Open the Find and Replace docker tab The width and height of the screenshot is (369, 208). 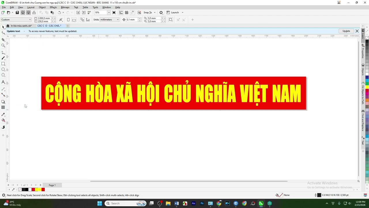coord(363,120)
